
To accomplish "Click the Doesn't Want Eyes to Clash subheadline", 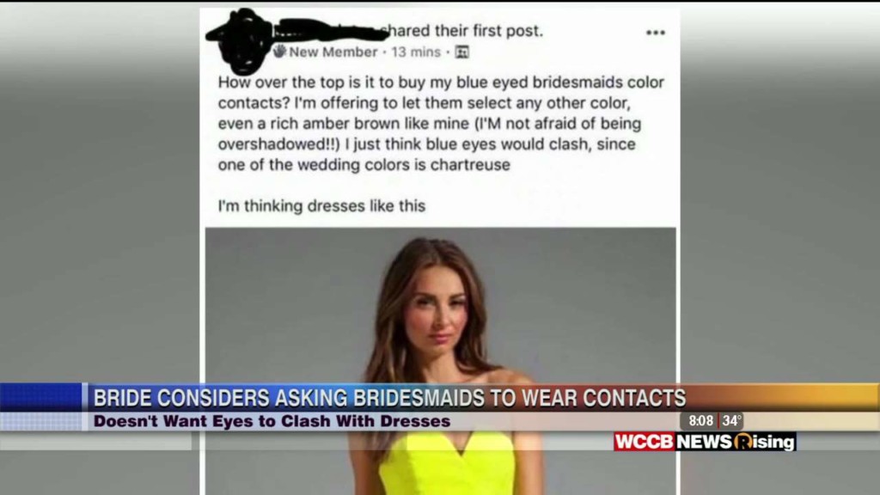I will click(272, 421).
